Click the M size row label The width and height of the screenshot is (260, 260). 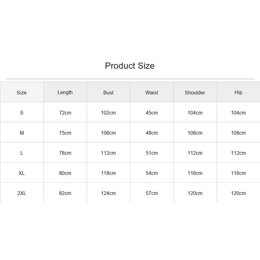coord(22,133)
